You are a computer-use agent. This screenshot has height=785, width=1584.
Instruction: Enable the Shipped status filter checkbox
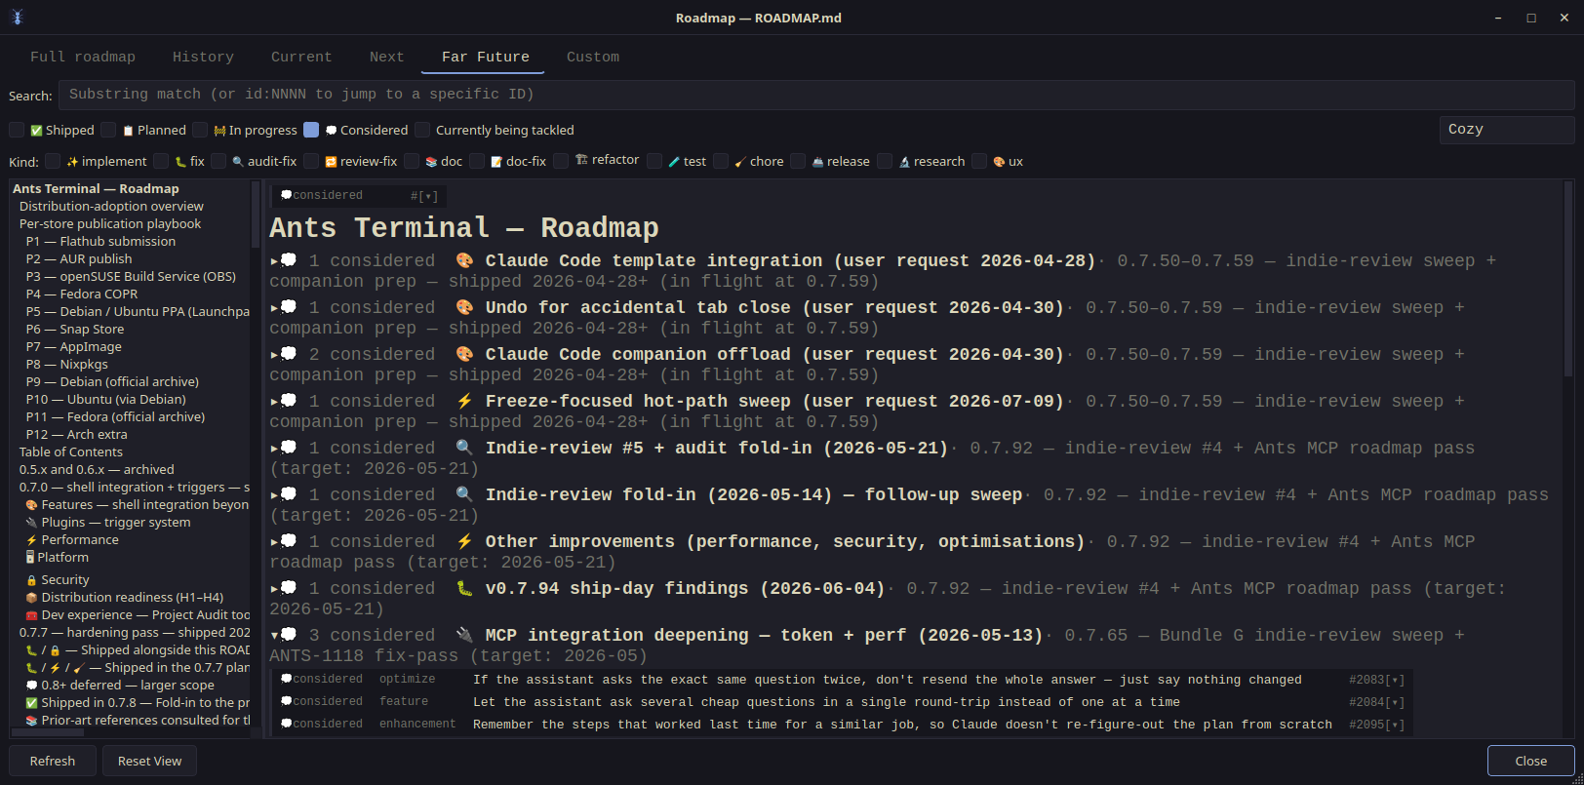pyautogui.click(x=17, y=130)
